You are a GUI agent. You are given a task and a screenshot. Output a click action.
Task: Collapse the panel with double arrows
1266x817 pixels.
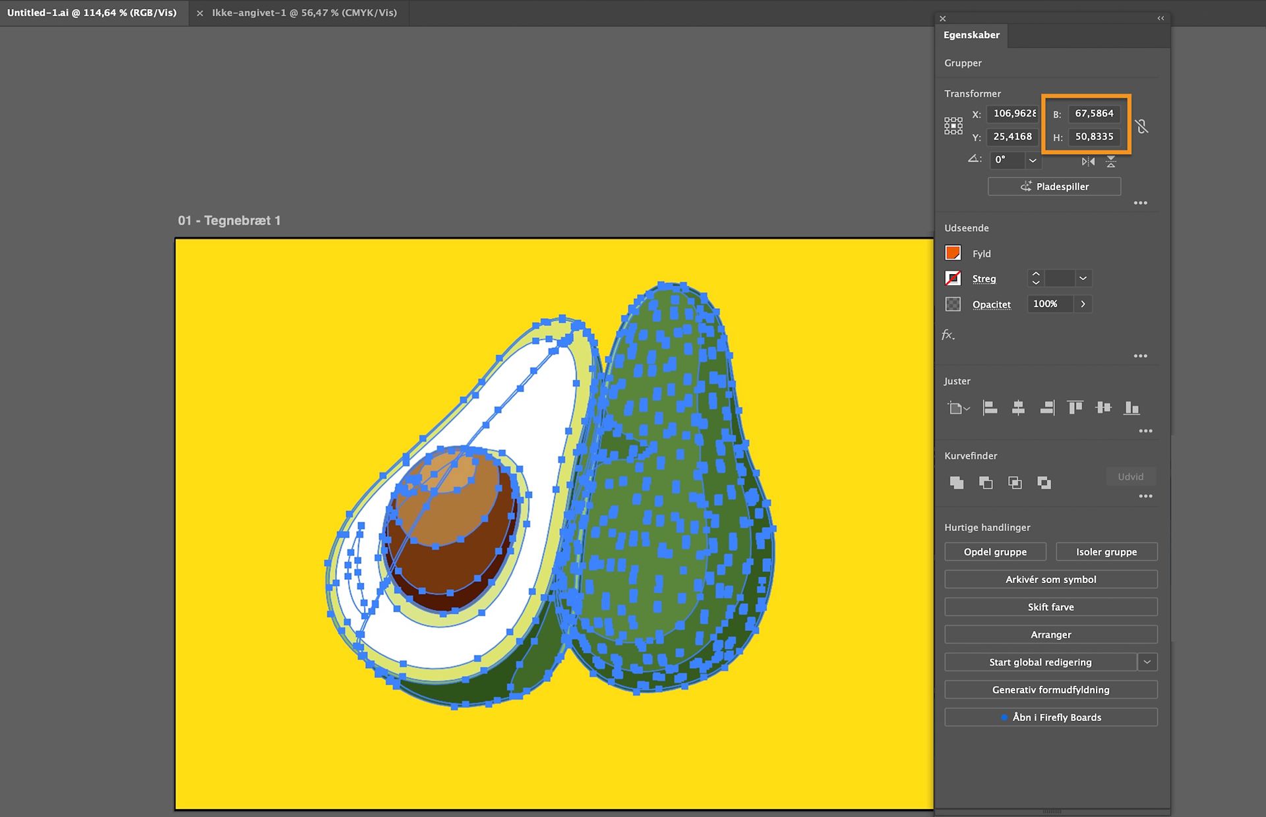tap(1160, 18)
